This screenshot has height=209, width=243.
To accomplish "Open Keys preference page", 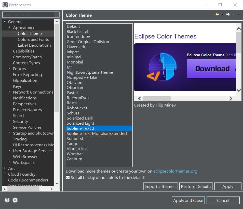I will (x=17, y=86).
